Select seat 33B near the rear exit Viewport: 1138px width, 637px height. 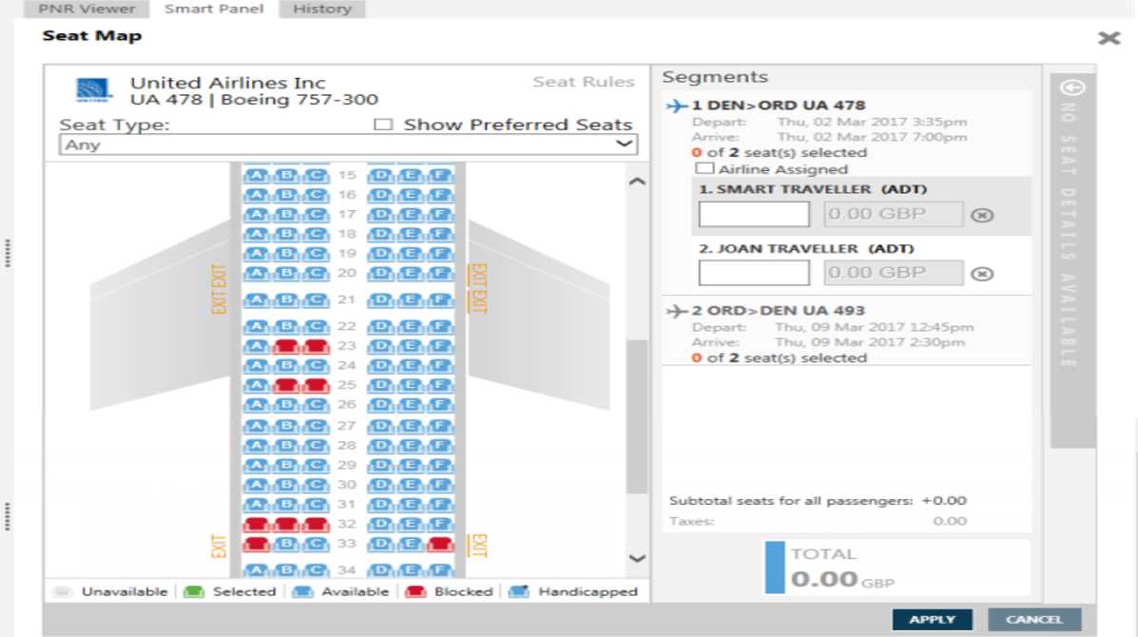click(286, 545)
